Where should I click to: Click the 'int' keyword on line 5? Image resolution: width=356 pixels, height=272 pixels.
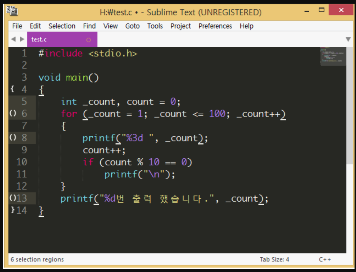69,102
